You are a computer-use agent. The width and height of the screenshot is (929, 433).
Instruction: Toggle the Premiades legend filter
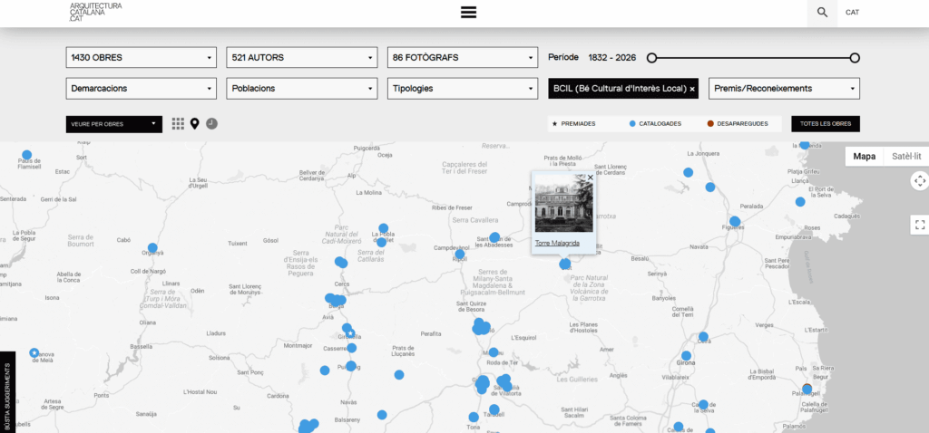(573, 123)
